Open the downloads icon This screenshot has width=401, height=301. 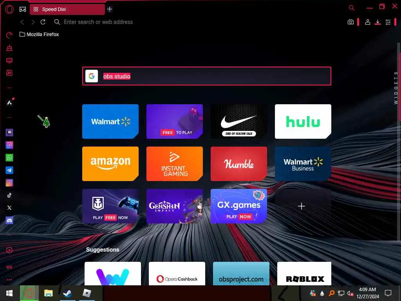[x=378, y=22]
